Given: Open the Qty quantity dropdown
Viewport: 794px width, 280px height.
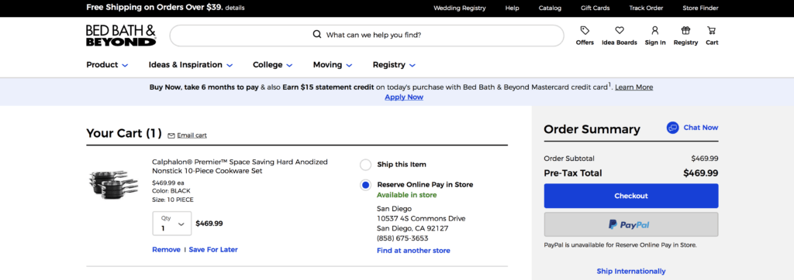Looking at the screenshot, I should click(x=172, y=224).
